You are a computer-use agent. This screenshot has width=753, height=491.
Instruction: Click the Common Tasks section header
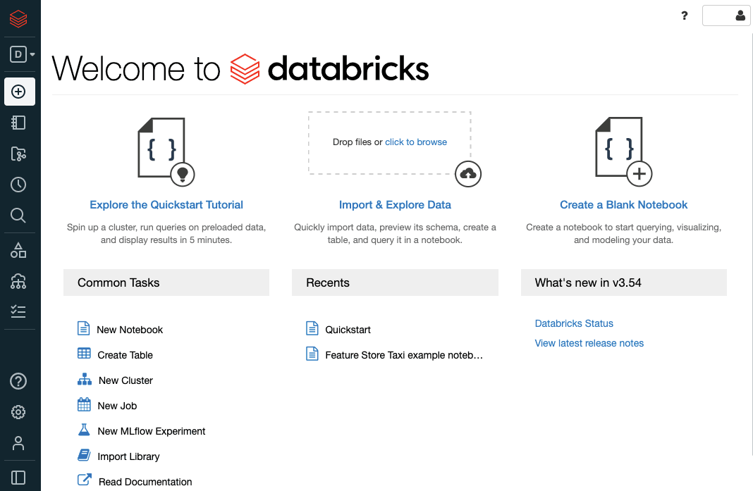[x=166, y=282]
